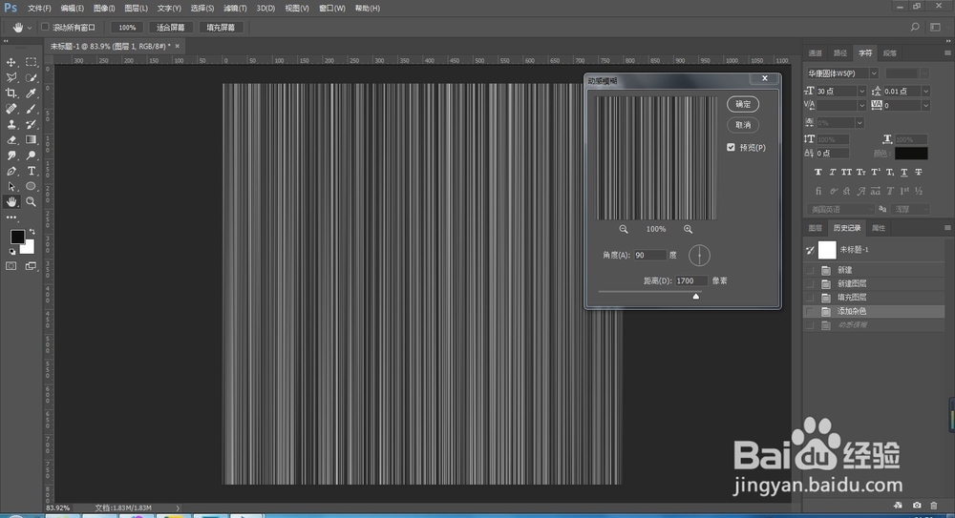This screenshot has height=518, width=955.
Task: Open the foreground color swatch
Action: pos(16,237)
